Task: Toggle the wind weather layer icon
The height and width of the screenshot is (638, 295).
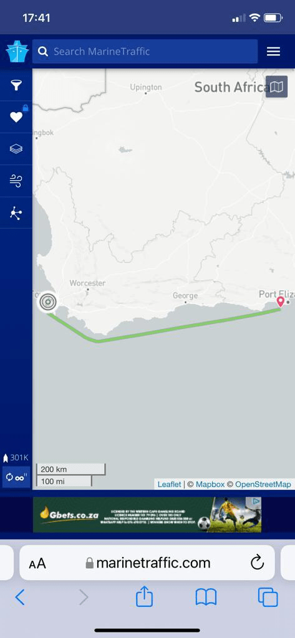Action: click(x=16, y=181)
